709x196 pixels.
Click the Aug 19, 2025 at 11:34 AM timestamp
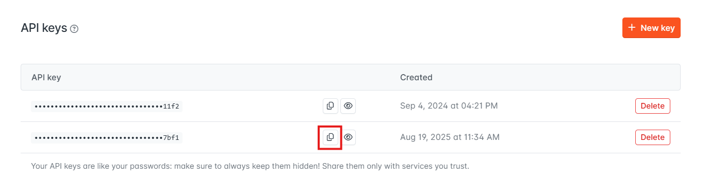point(450,137)
